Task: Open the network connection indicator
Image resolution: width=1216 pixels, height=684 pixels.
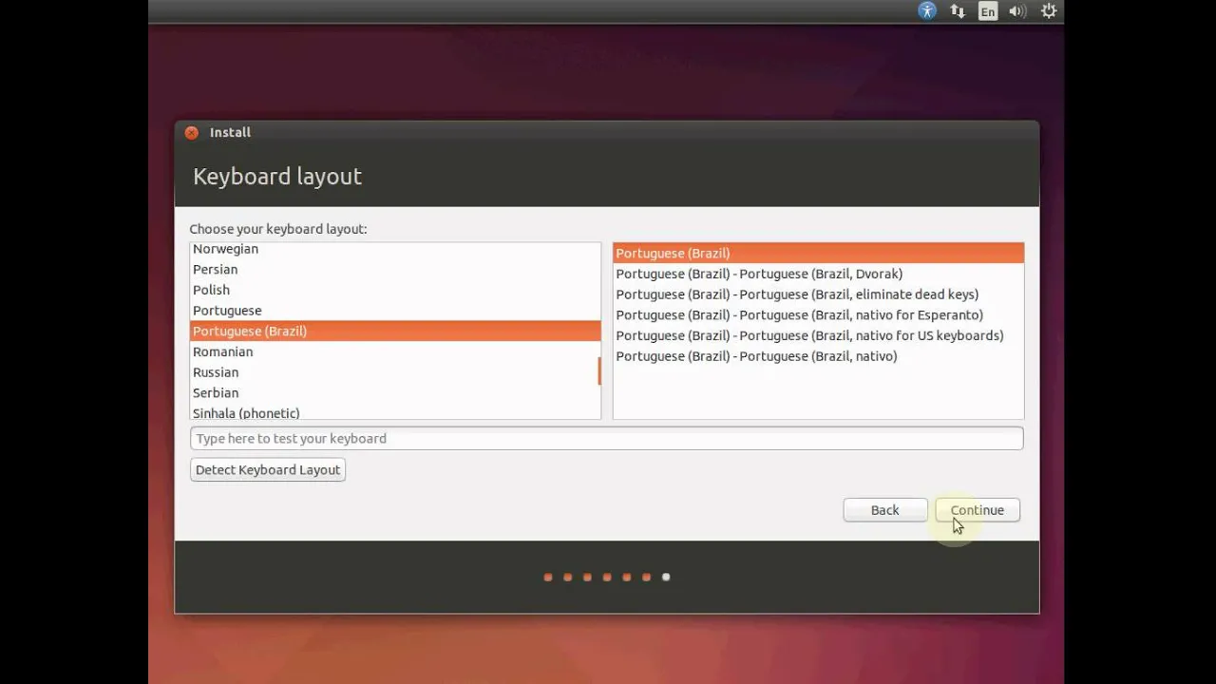Action: 958,11
